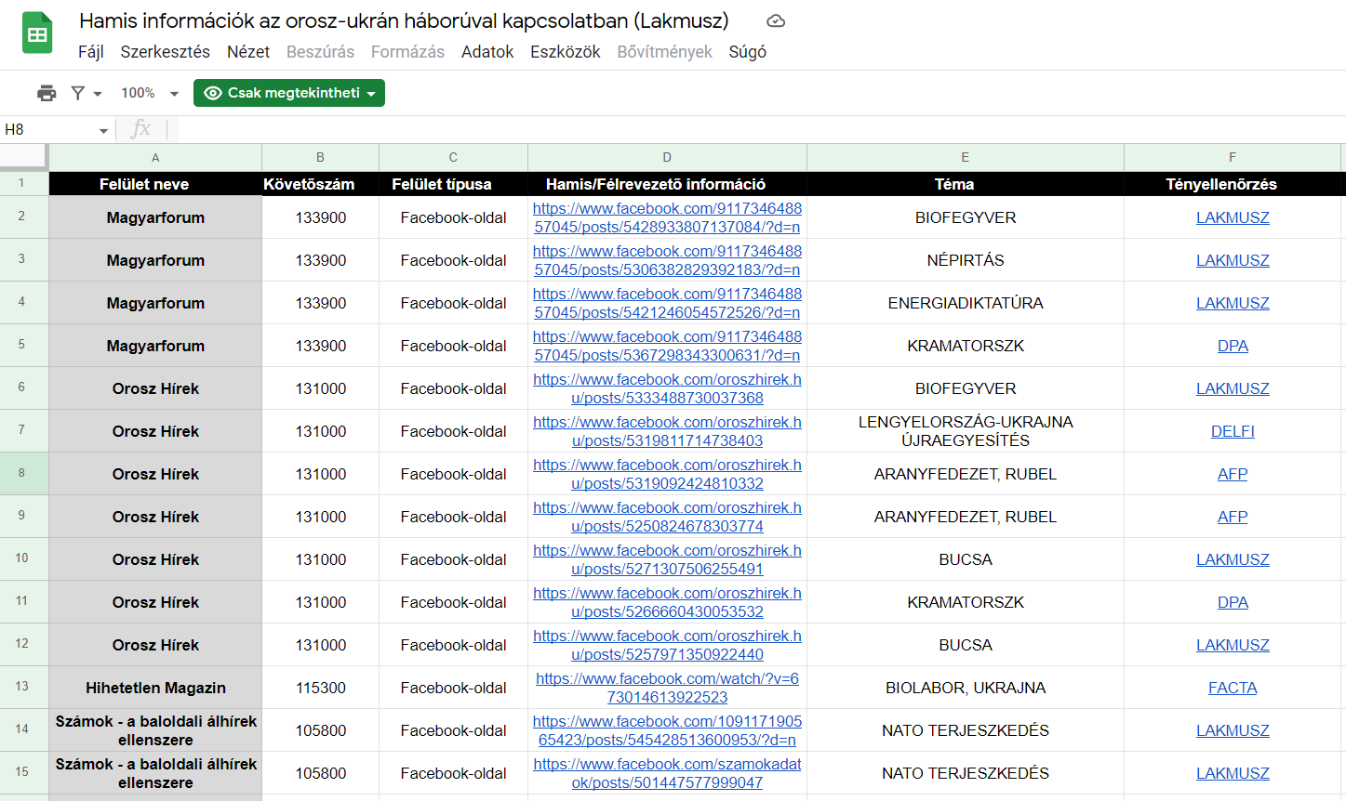The width and height of the screenshot is (1346, 801).
Task: Click the document title text
Action: (x=404, y=20)
